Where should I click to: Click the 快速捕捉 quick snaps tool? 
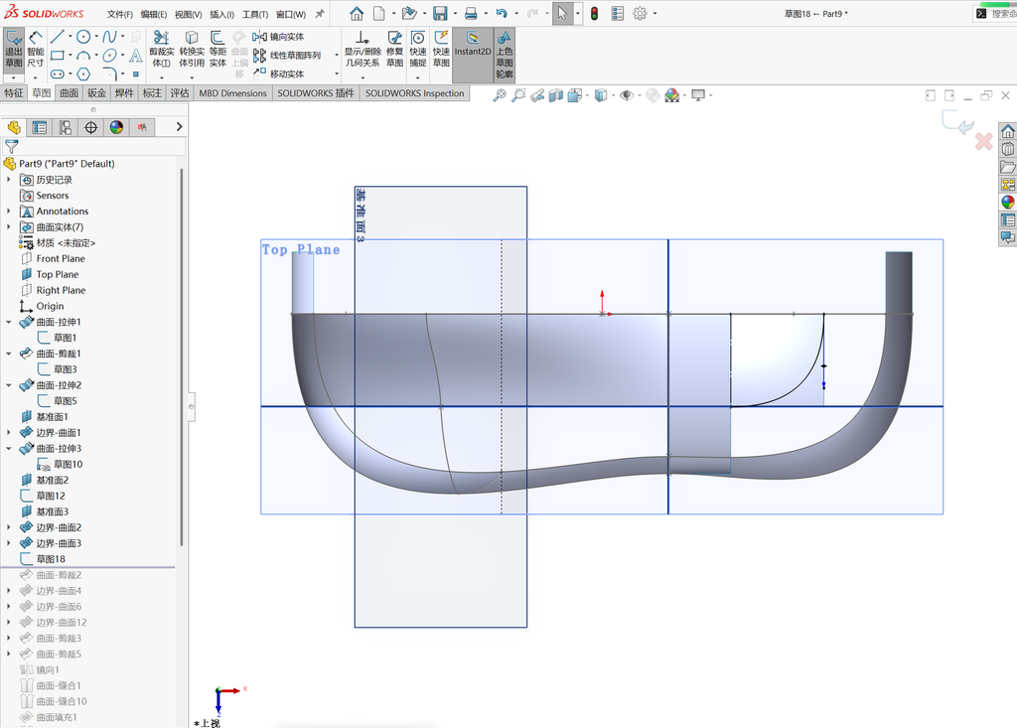(418, 50)
